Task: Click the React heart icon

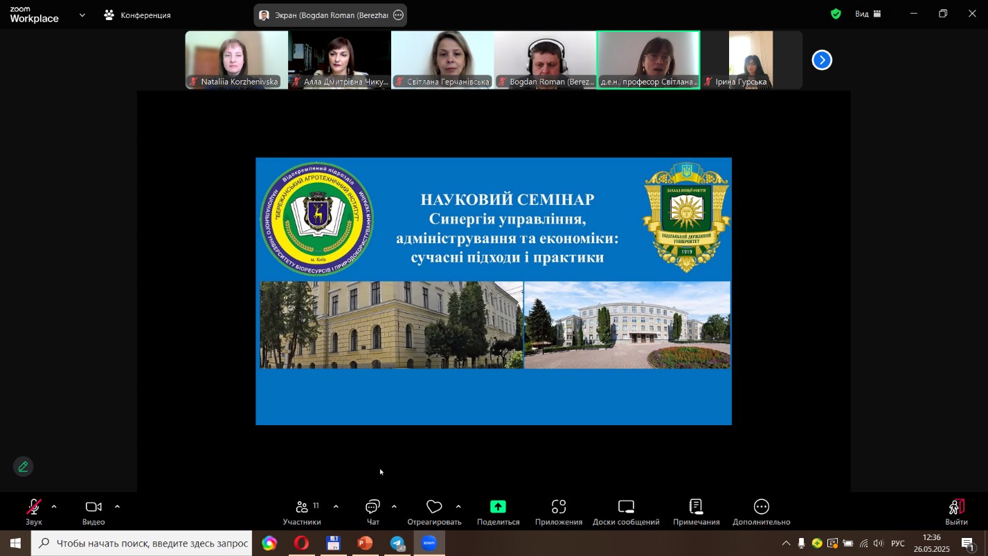Action: pyautogui.click(x=434, y=508)
